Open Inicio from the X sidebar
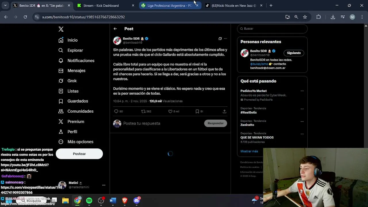This screenshot has width=368, height=207. point(68,40)
